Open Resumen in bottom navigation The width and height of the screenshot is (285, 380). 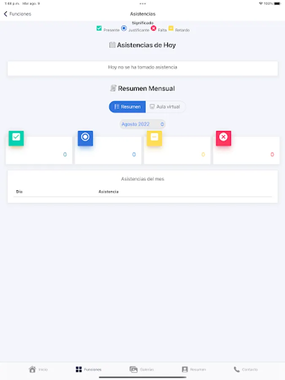tap(194, 369)
